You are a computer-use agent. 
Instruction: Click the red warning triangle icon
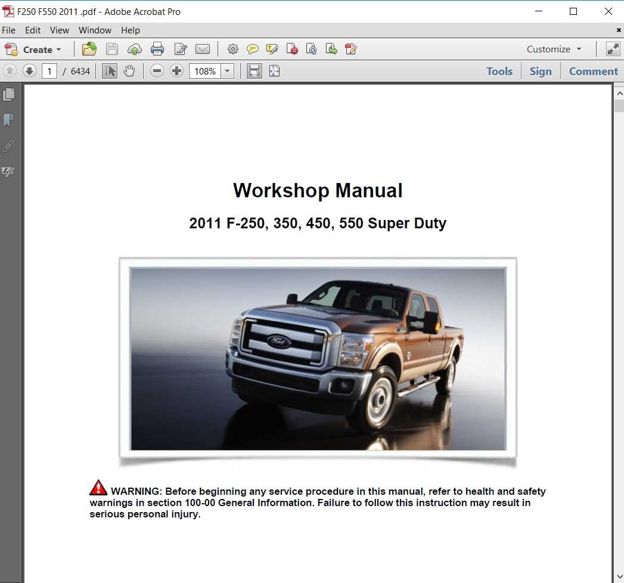click(x=98, y=488)
